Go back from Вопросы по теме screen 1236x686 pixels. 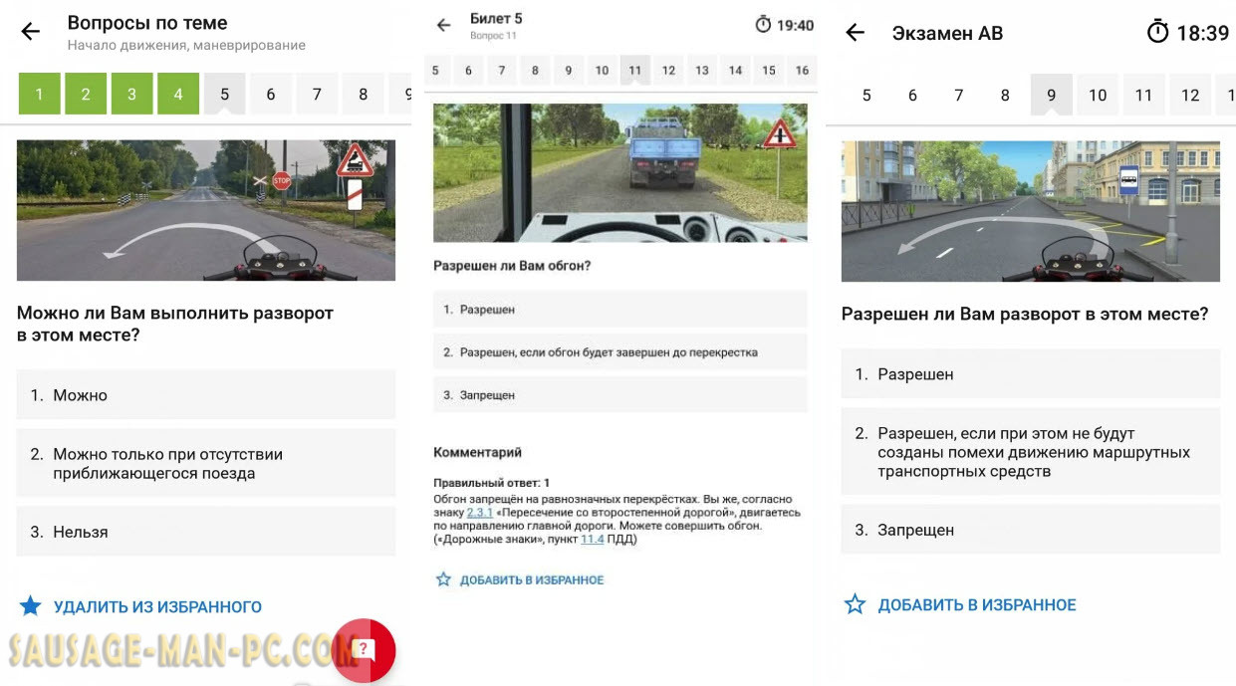31,33
